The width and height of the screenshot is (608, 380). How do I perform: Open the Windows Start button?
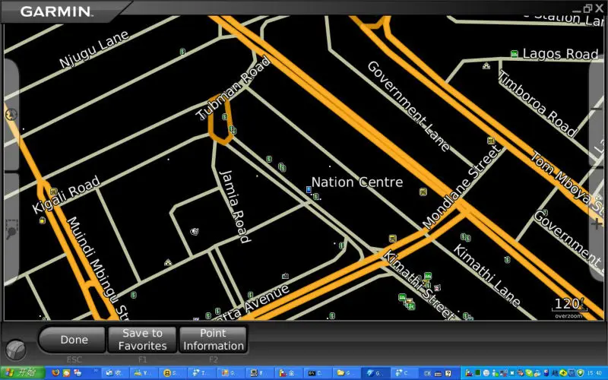23,373
